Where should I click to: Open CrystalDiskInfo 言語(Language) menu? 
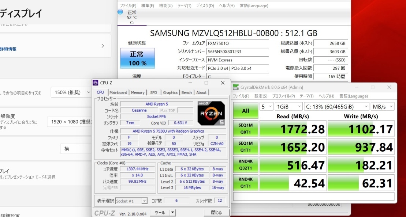(x=254, y=6)
